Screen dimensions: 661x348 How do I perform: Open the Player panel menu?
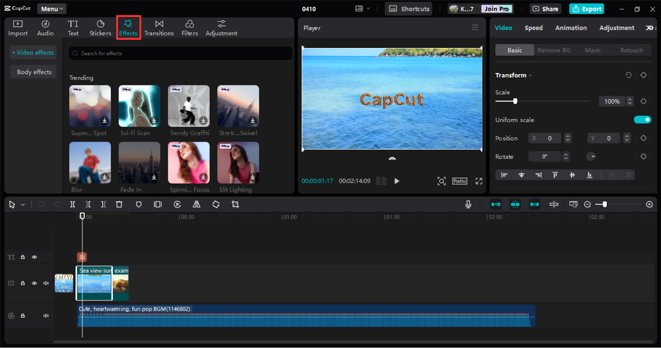(475, 27)
